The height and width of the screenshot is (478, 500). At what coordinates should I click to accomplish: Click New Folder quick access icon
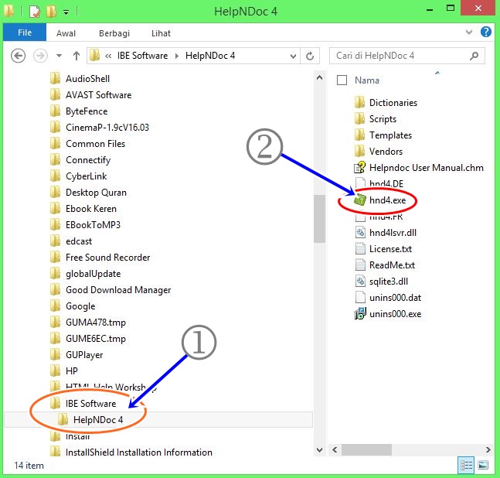(51, 12)
